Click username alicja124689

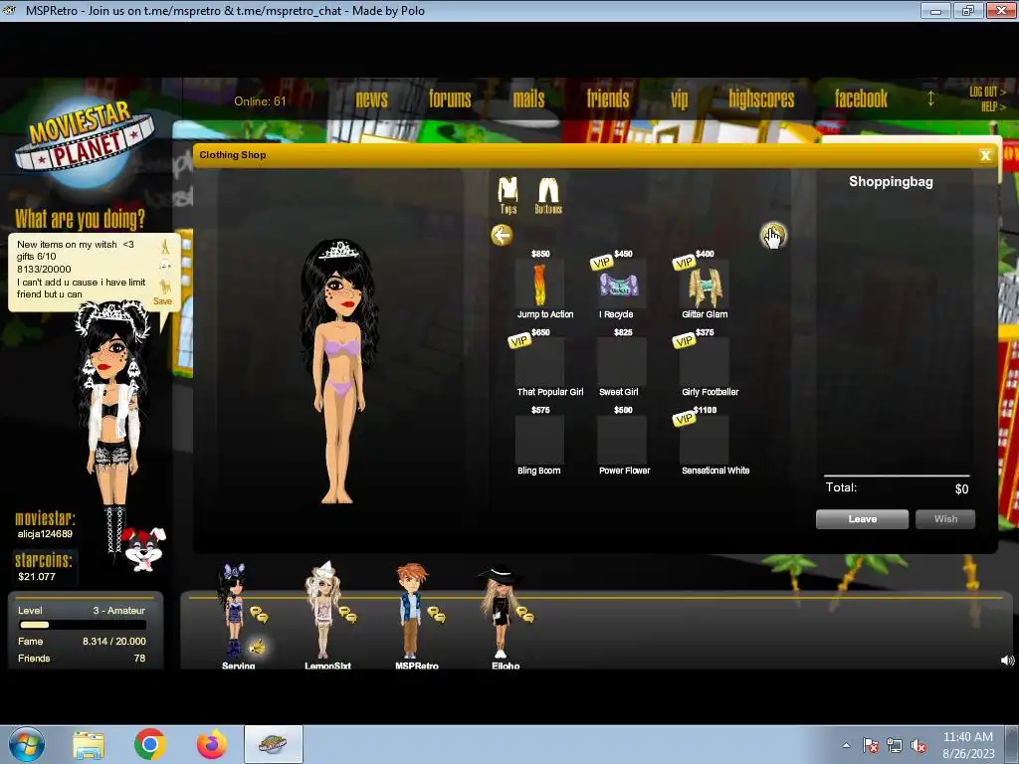coord(45,534)
